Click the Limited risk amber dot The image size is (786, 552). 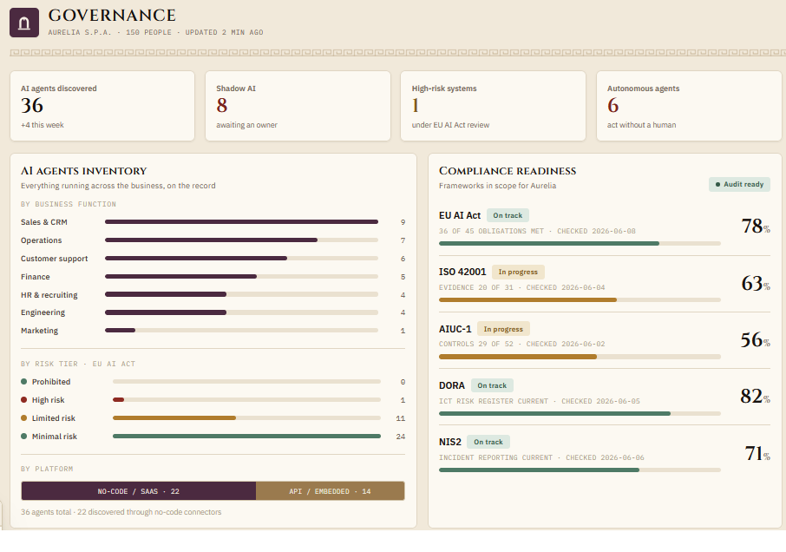tap(23, 417)
